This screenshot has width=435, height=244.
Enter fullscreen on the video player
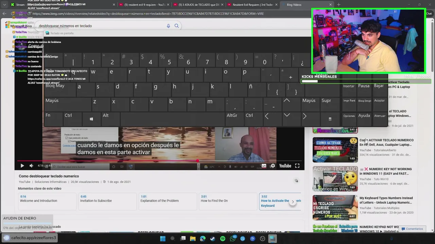tap(297, 166)
